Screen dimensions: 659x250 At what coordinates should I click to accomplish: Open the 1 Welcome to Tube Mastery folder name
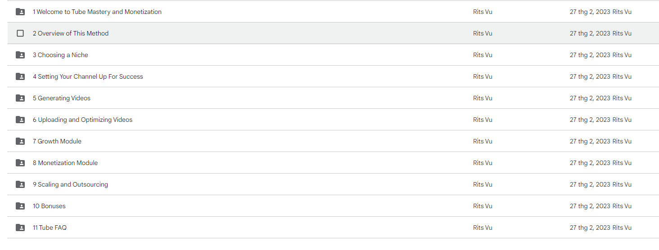tap(97, 12)
